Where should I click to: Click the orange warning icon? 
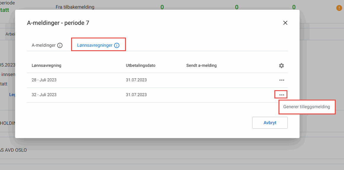[x=339, y=8]
